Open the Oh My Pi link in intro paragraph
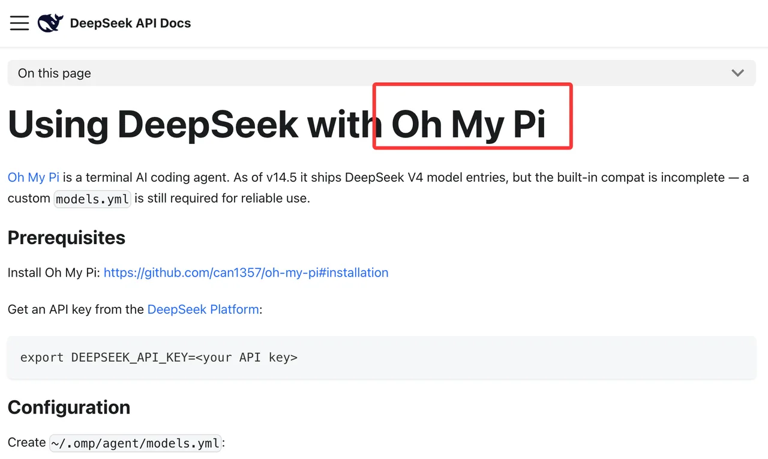768x459 pixels. pos(34,178)
